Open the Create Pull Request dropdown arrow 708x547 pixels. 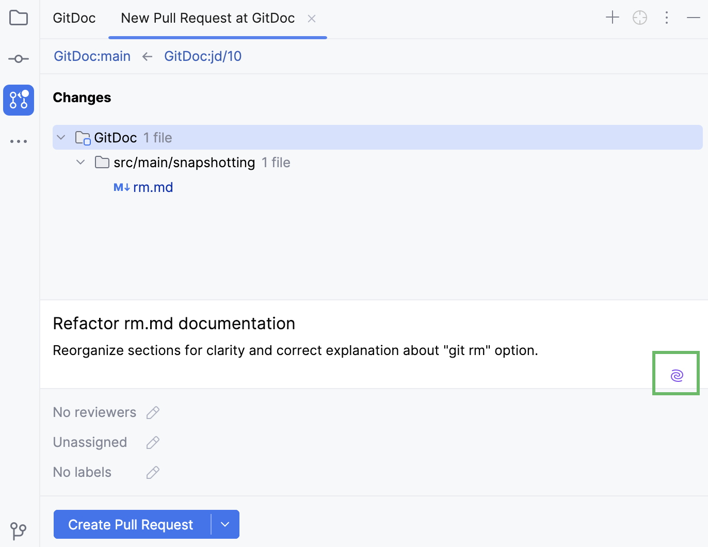pyautogui.click(x=225, y=524)
